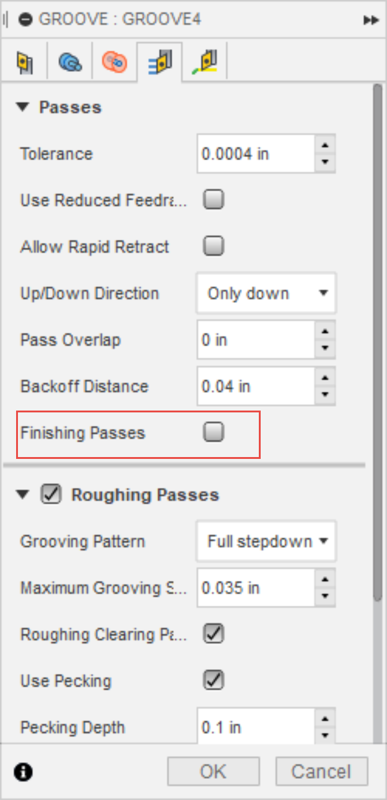Open the Tool tab icon
This screenshot has height=800, width=387.
tap(25, 61)
